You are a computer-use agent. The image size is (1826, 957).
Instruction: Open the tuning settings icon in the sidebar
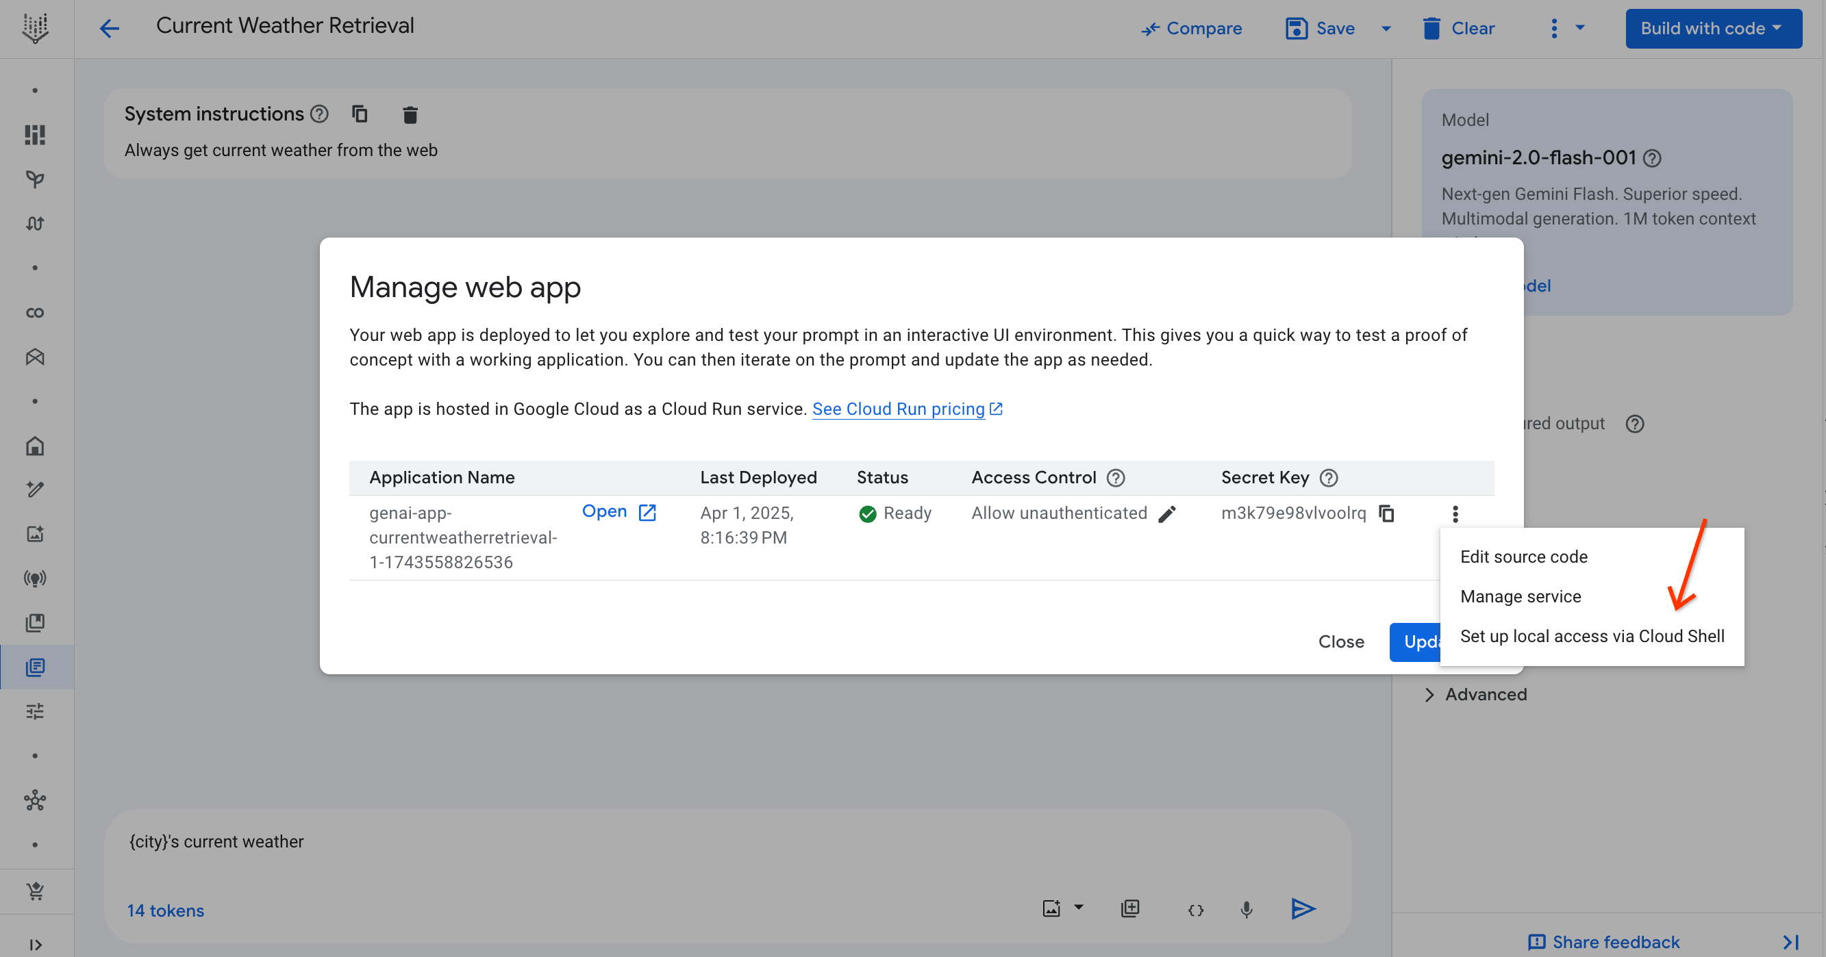[x=35, y=711]
